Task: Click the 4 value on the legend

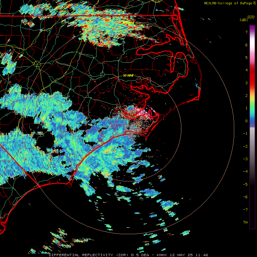Action: pyautogui.click(x=246, y=70)
